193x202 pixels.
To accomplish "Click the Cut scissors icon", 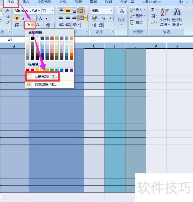I will pyautogui.click(x=7, y=10).
